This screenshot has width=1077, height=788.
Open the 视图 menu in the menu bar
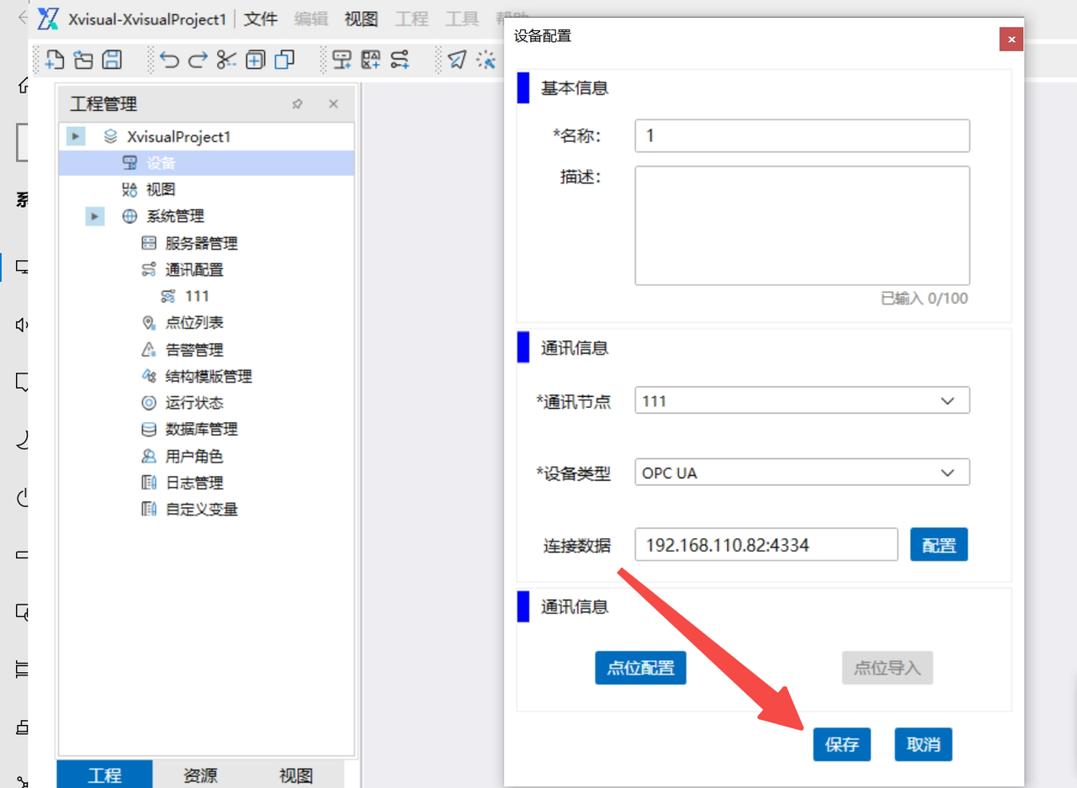tap(362, 19)
